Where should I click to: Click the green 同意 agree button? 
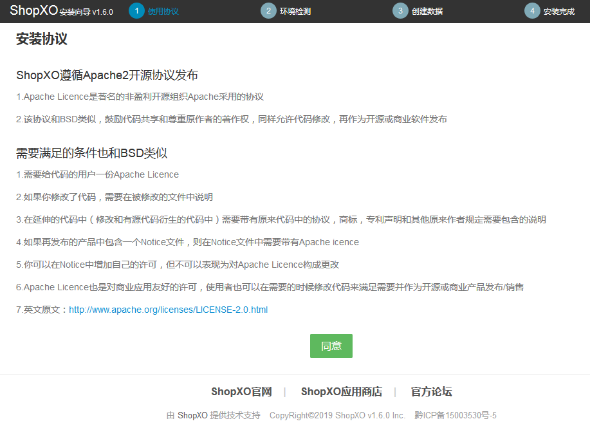(x=331, y=346)
